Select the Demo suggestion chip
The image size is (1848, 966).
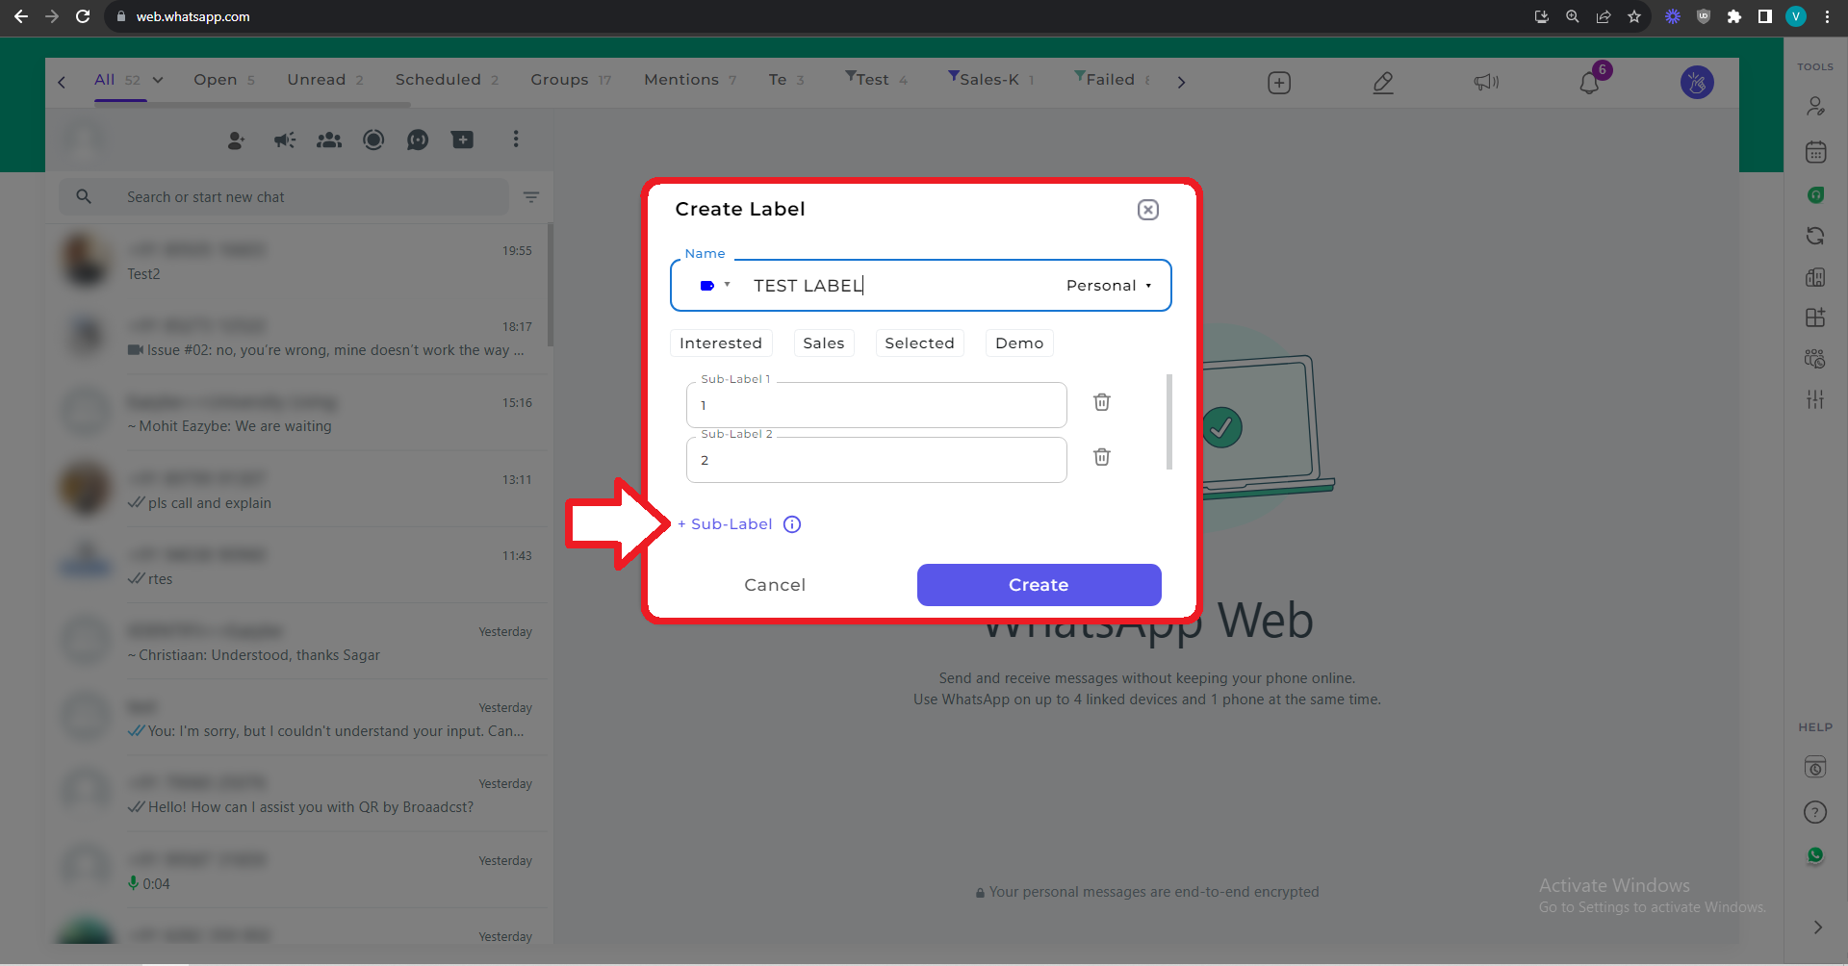1019,343
